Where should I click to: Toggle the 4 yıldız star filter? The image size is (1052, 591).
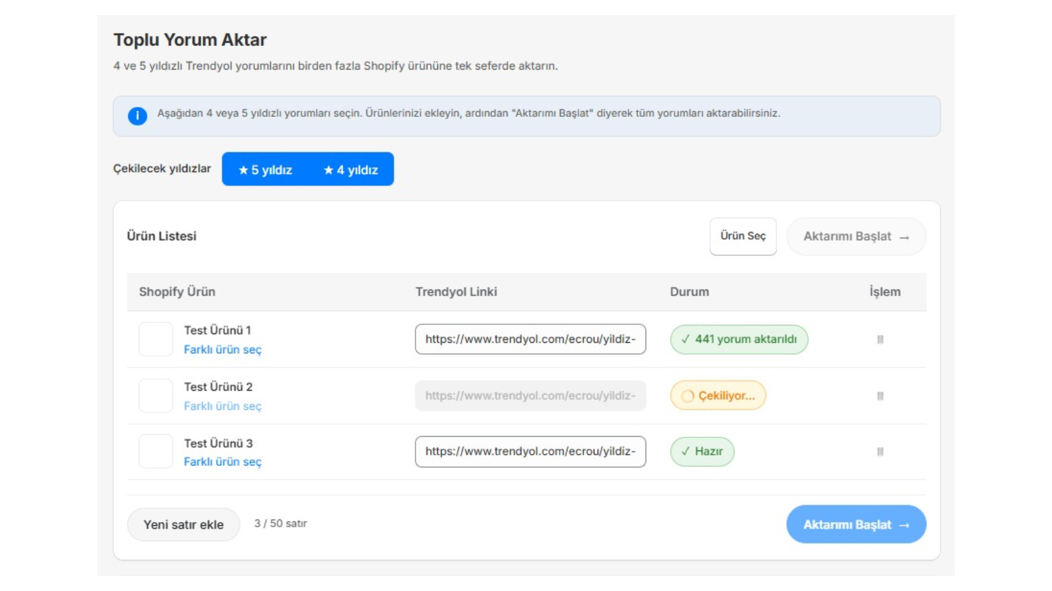tap(351, 169)
